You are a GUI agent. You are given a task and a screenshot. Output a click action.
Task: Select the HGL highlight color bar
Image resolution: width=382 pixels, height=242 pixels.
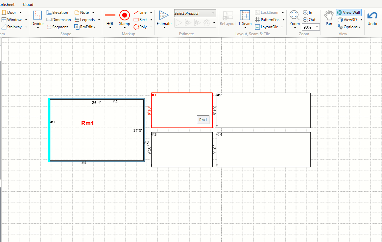(110, 15)
